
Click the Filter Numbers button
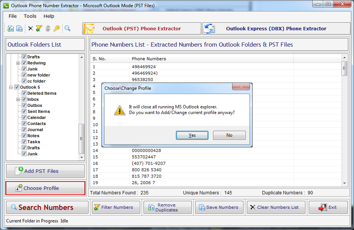[x=116, y=207]
